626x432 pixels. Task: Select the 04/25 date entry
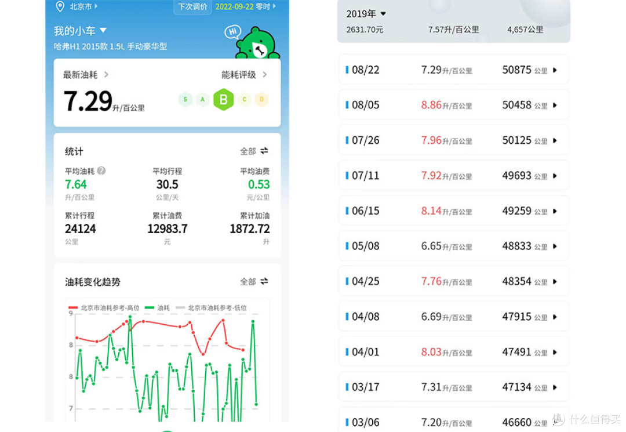pos(365,281)
